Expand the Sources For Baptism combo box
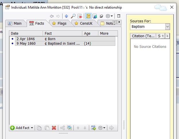Viewport: 179px width, 139px height. pyautogui.click(x=168, y=27)
